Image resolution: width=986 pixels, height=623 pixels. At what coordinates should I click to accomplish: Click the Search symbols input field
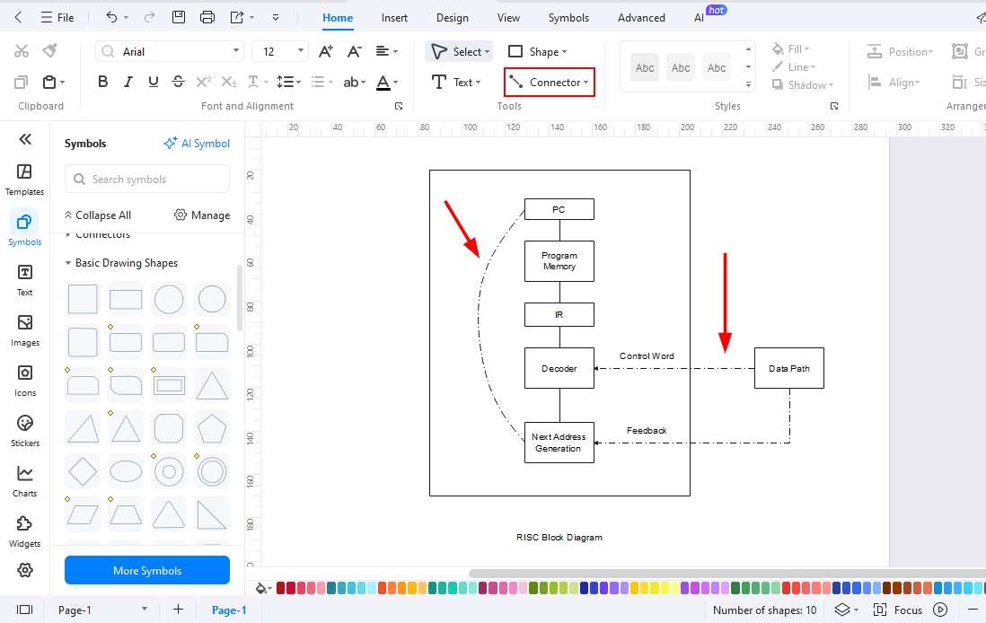click(x=146, y=179)
